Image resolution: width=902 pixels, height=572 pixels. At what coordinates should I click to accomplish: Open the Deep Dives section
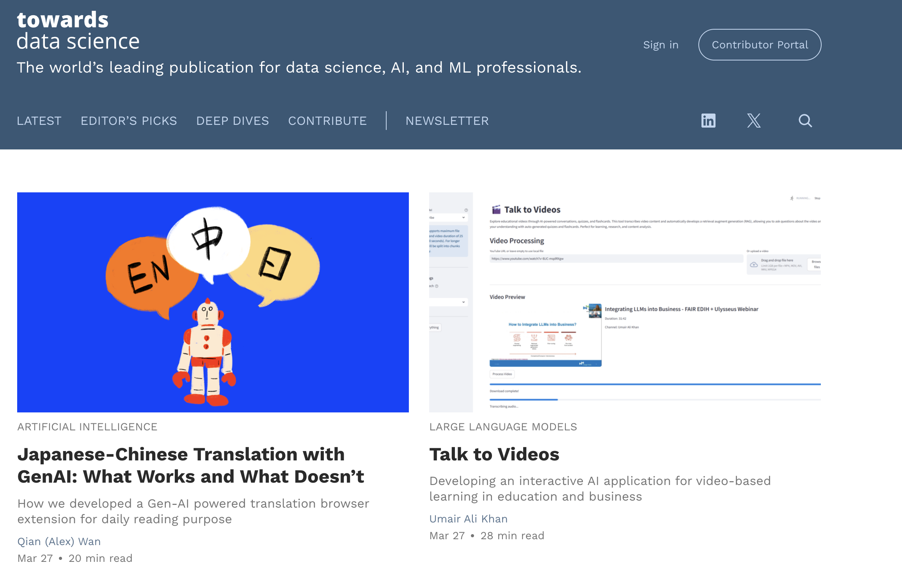(x=233, y=121)
